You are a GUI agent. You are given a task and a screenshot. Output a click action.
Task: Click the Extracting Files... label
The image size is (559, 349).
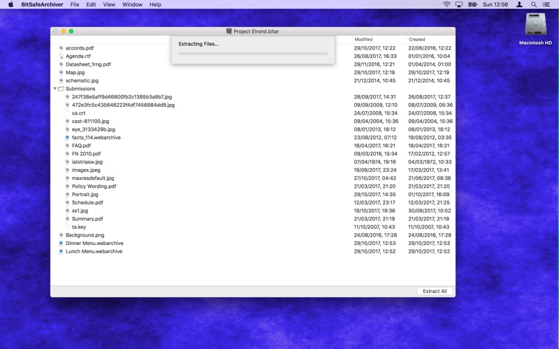click(198, 44)
